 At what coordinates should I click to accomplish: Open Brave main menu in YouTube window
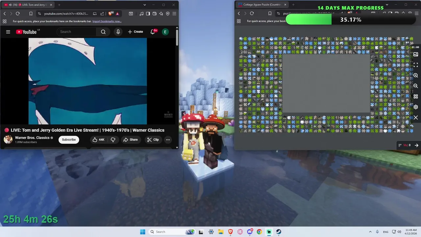[x=174, y=13]
